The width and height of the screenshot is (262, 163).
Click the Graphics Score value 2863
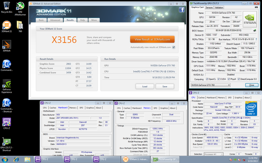[x=68, y=64]
